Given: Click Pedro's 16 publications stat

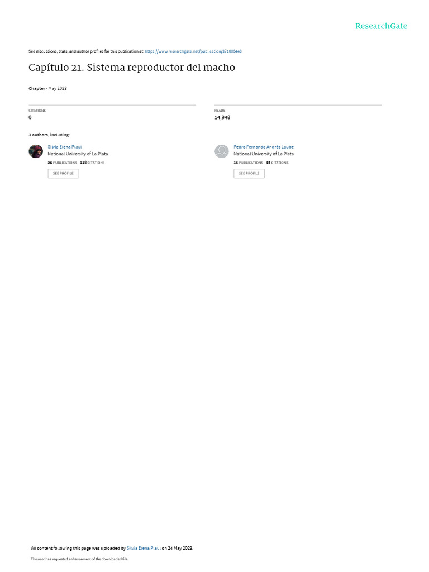Looking at the screenshot, I should (248, 163).
